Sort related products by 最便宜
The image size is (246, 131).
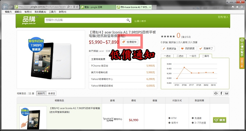[51, 93]
